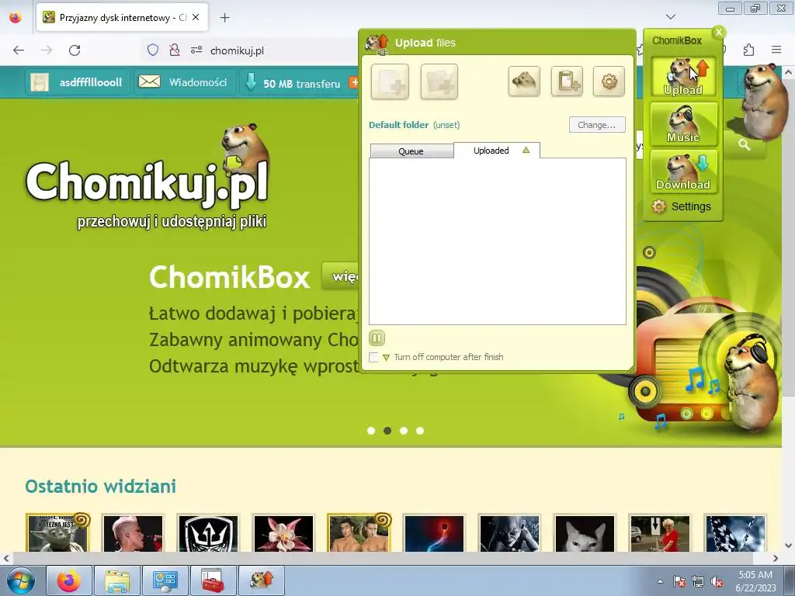This screenshot has height=596, width=795.
Task: Click the website search magnifier icon
Action: [744, 145]
